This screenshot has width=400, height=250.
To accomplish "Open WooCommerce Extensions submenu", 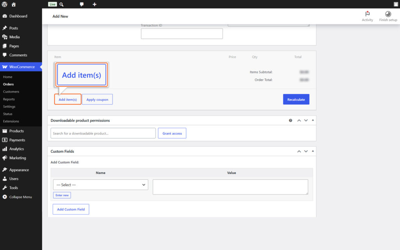I will (11, 121).
